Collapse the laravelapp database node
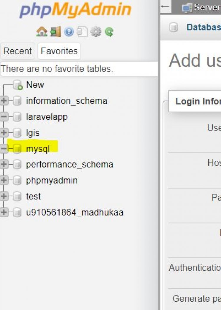Image resolution: width=221 pixels, height=310 pixels. (x=4, y=117)
